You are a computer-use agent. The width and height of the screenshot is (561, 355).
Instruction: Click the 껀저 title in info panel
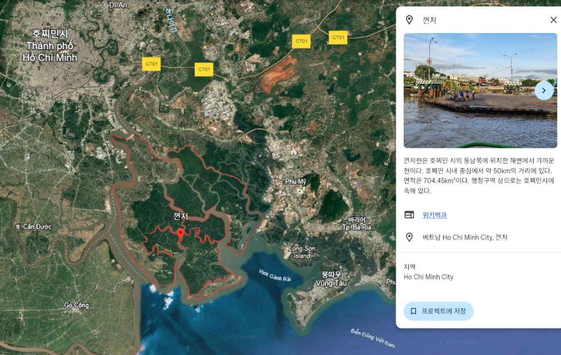(x=429, y=20)
